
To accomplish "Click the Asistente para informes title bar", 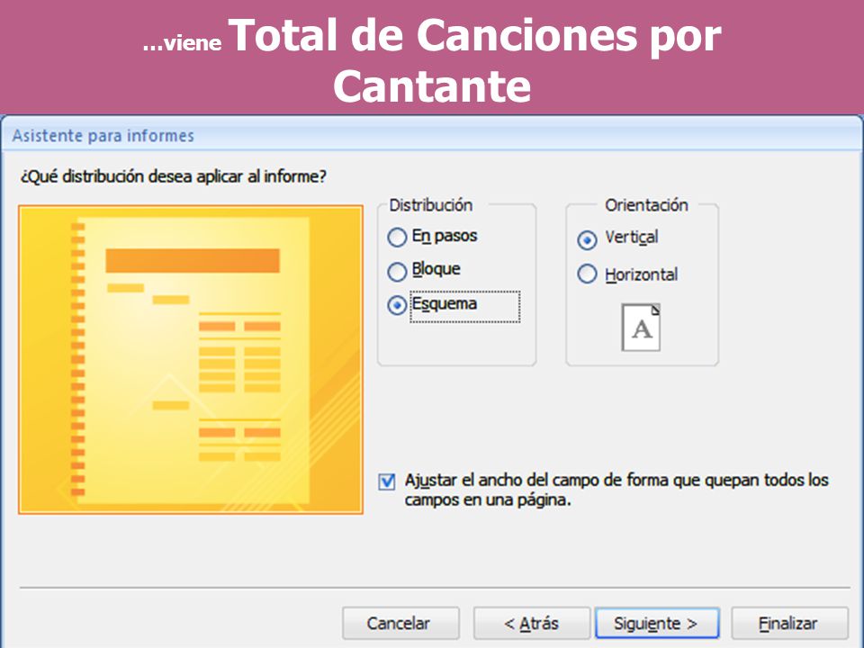I will click(432, 135).
